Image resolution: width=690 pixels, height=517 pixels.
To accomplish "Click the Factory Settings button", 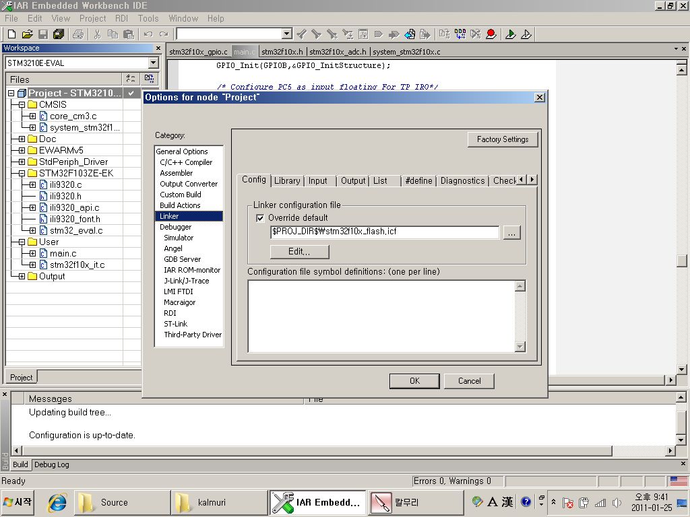I will [x=503, y=139].
